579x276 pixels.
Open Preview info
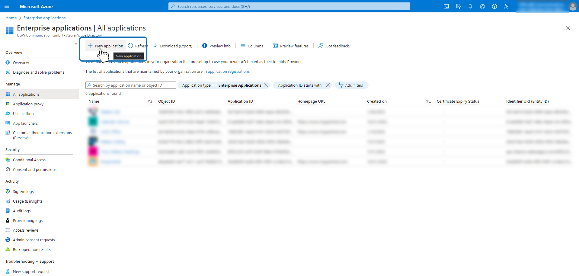[216, 46]
